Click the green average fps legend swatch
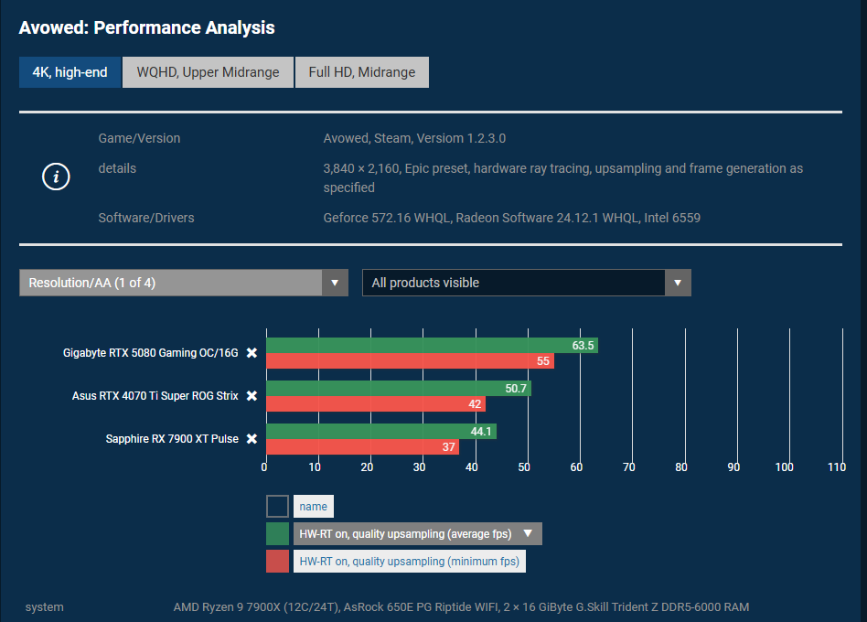Screen dimensions: 867x622 click(278, 534)
